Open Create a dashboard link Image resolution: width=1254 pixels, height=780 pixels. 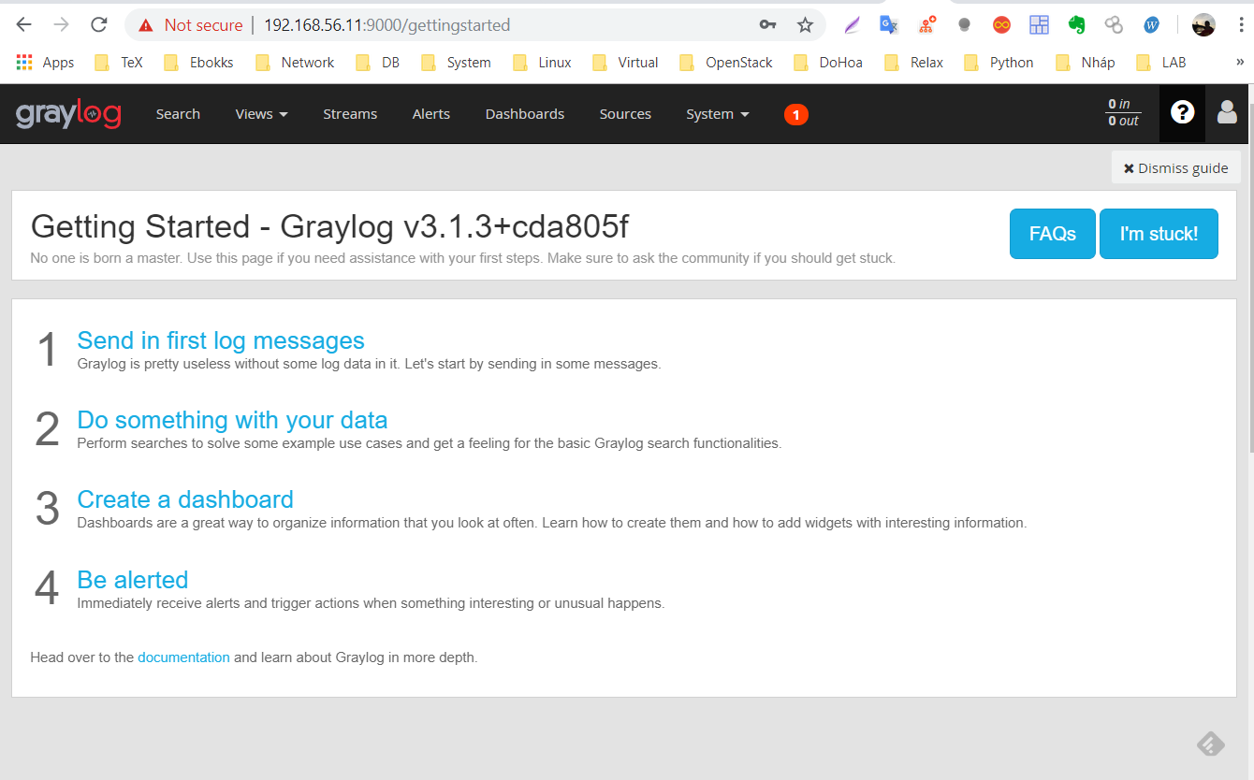pos(185,499)
